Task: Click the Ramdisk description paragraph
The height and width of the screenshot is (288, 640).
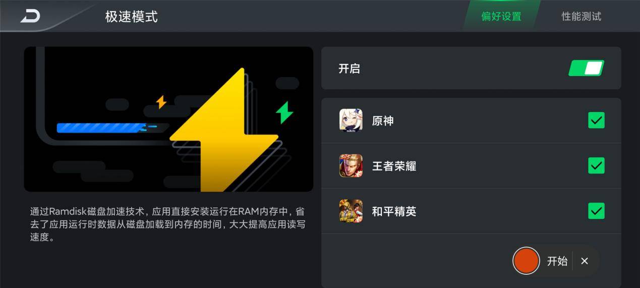Action: [x=167, y=224]
